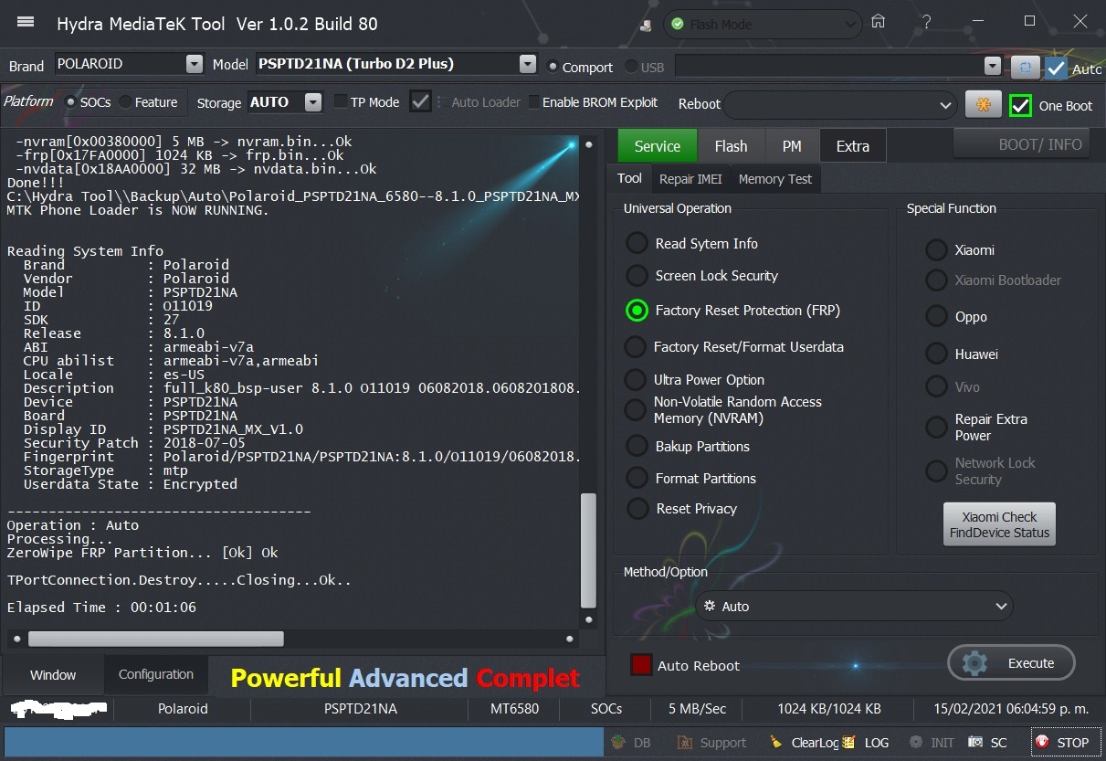Click the ClearLog broom icon
The image size is (1106, 761).
776,743
